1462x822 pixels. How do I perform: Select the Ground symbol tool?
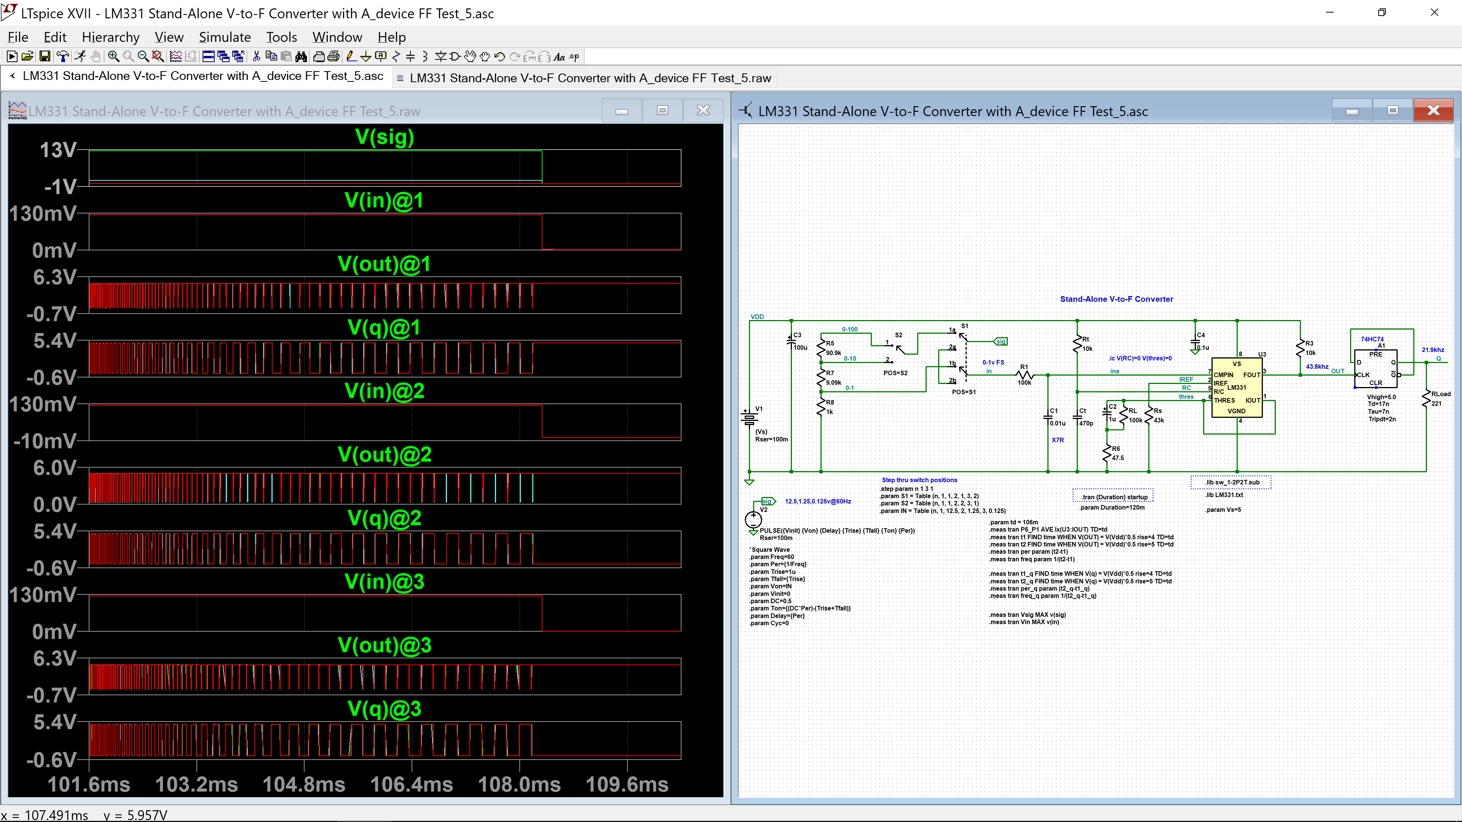(366, 56)
